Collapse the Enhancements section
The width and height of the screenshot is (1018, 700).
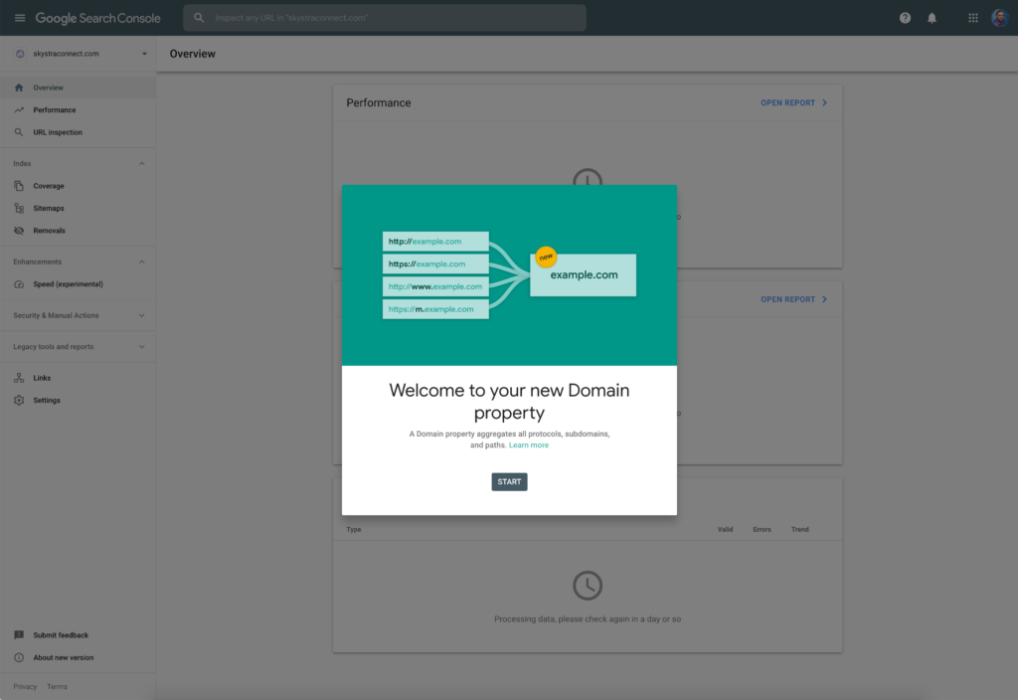[x=141, y=262]
